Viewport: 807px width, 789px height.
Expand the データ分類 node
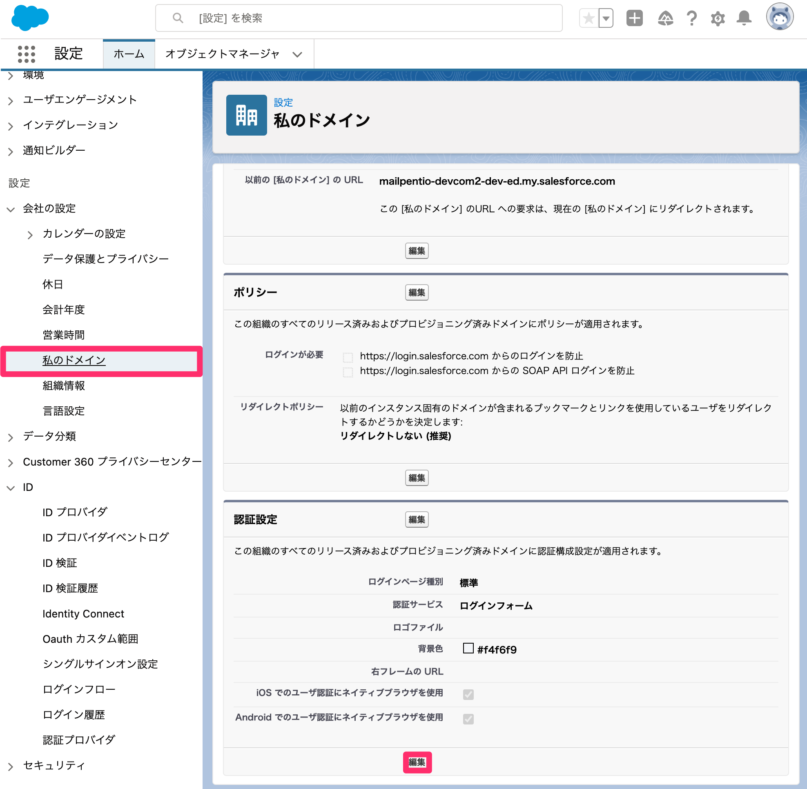coord(11,437)
